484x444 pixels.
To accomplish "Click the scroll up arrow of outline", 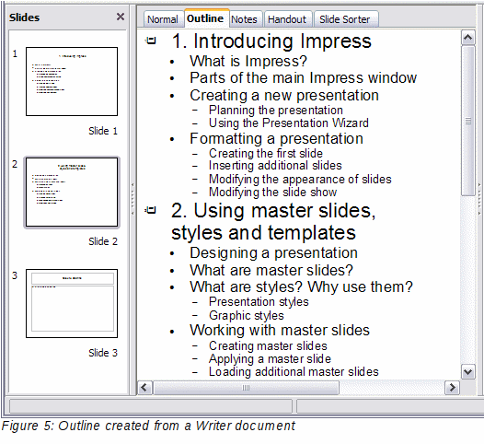I will [468, 38].
